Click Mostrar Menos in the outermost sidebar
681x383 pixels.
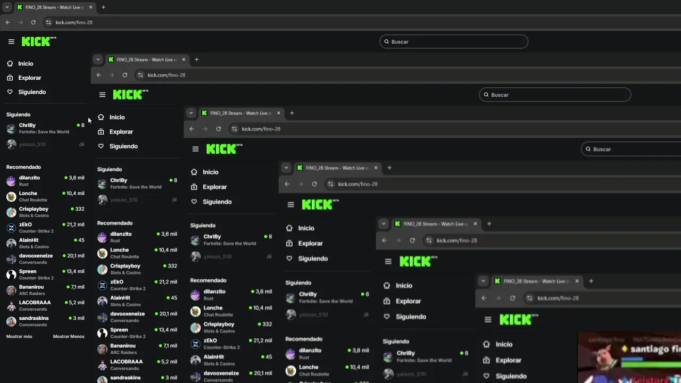click(69, 336)
